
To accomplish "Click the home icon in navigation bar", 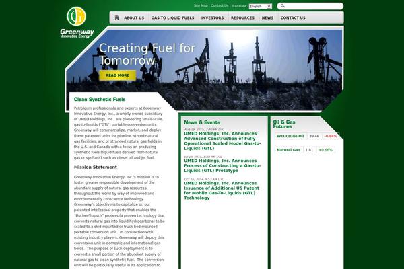I will pos(117,17).
